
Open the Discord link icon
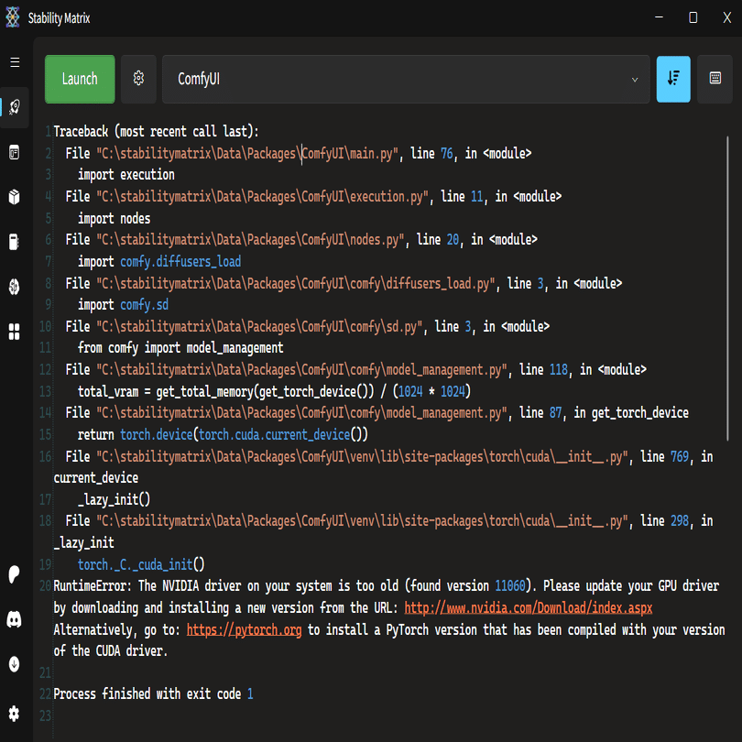(x=15, y=620)
